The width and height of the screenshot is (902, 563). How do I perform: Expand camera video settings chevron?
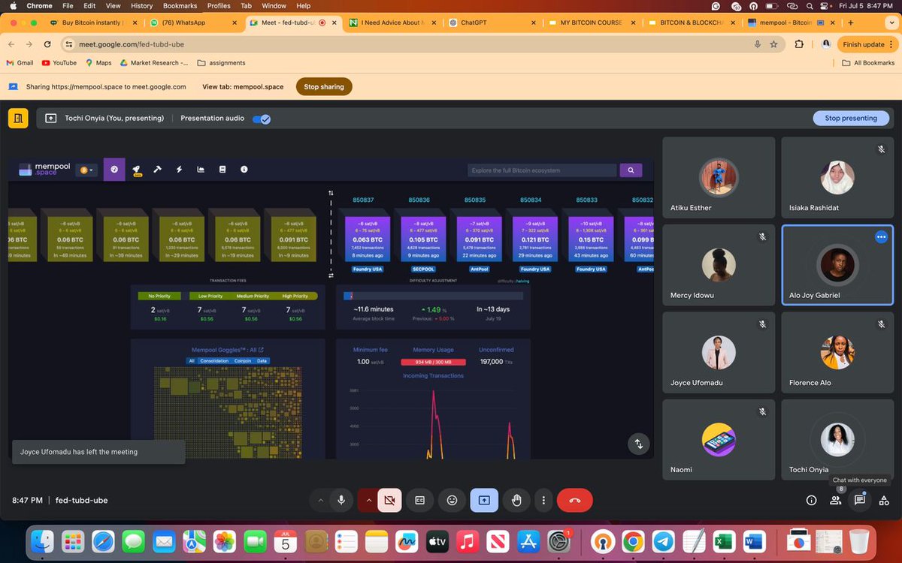369,500
